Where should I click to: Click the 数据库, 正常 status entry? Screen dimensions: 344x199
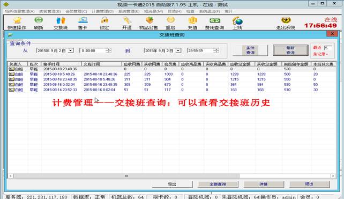pyautogui.click(x=89, y=197)
